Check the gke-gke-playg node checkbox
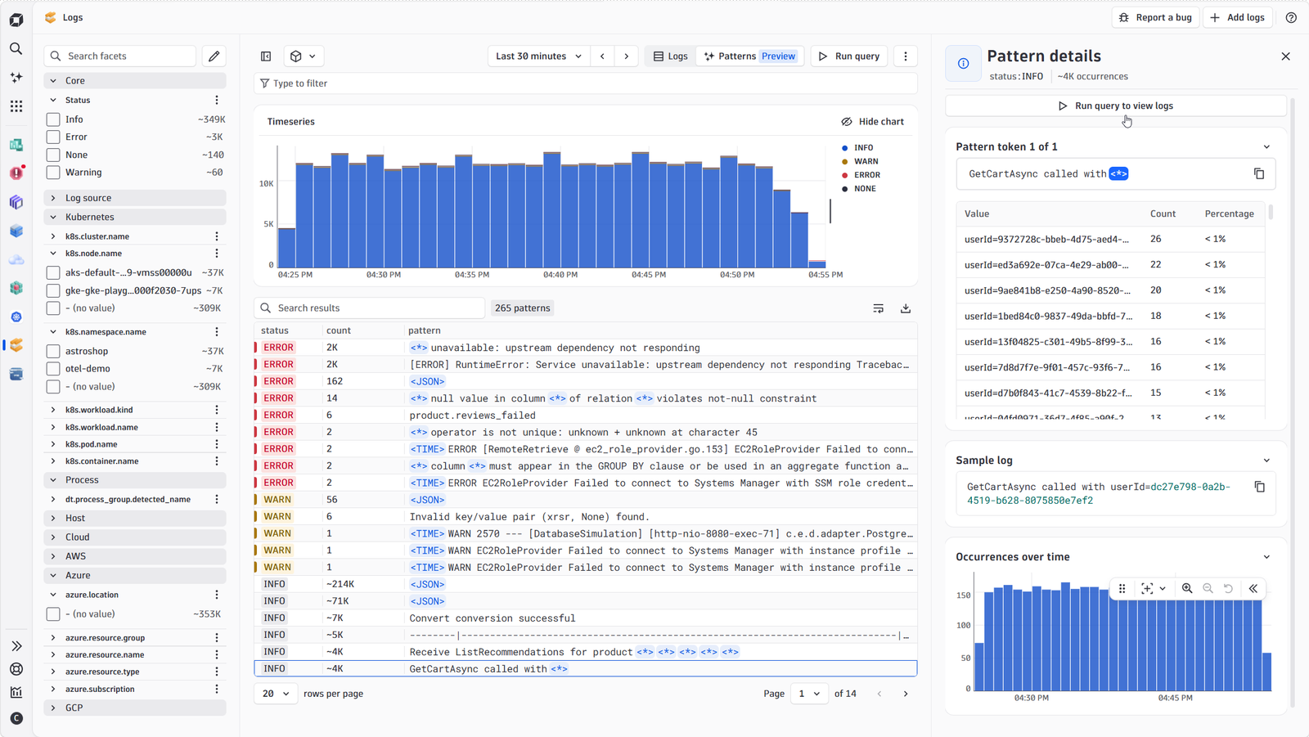This screenshot has height=737, width=1309. pyautogui.click(x=53, y=290)
